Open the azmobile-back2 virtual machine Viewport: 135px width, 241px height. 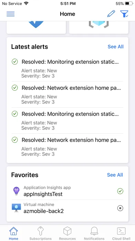[67, 208]
